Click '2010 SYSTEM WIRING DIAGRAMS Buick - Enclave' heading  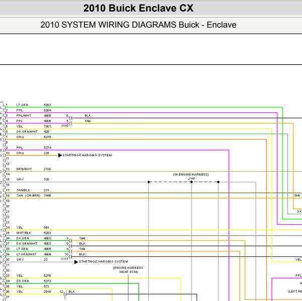(x=138, y=25)
